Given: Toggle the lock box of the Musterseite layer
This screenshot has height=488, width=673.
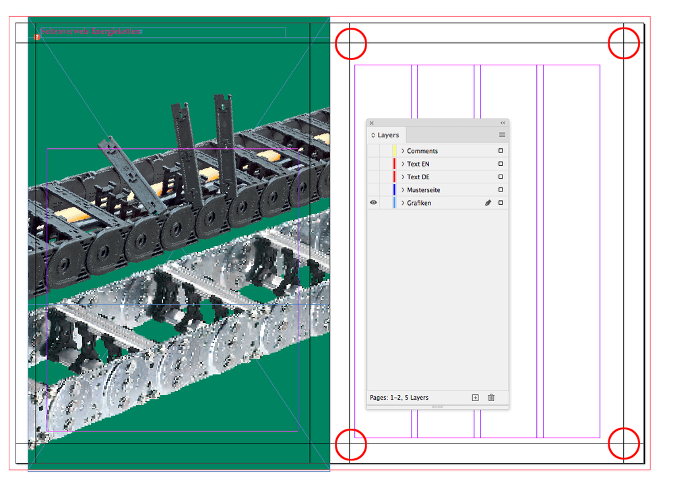Looking at the screenshot, I should 385,189.
